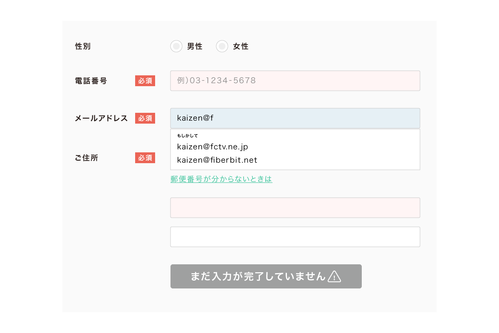Click the empty white input below the pink field

(295, 236)
